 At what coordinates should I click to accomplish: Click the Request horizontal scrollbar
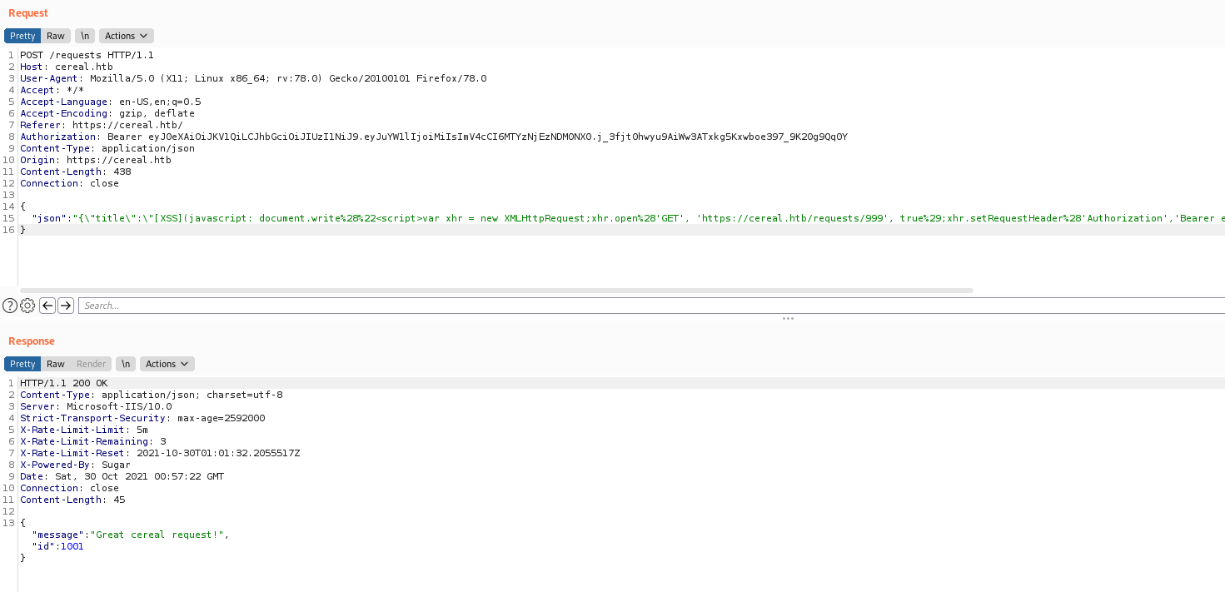click(x=496, y=291)
